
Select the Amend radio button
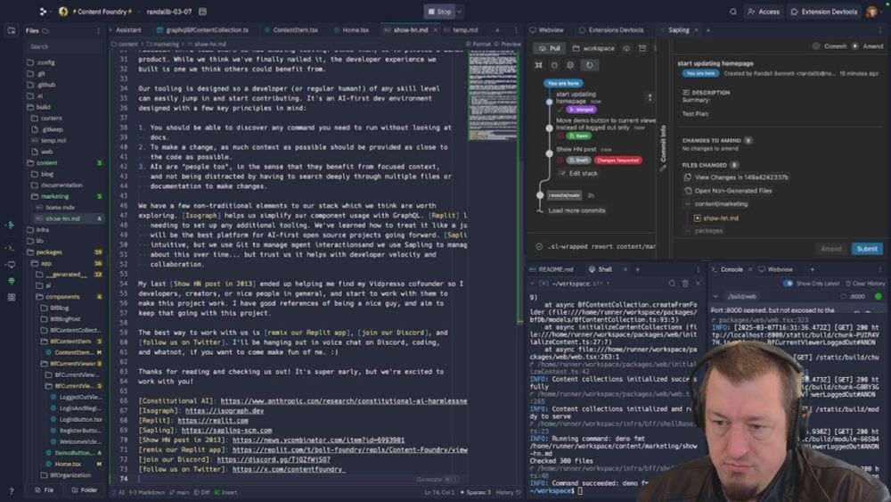click(x=854, y=46)
